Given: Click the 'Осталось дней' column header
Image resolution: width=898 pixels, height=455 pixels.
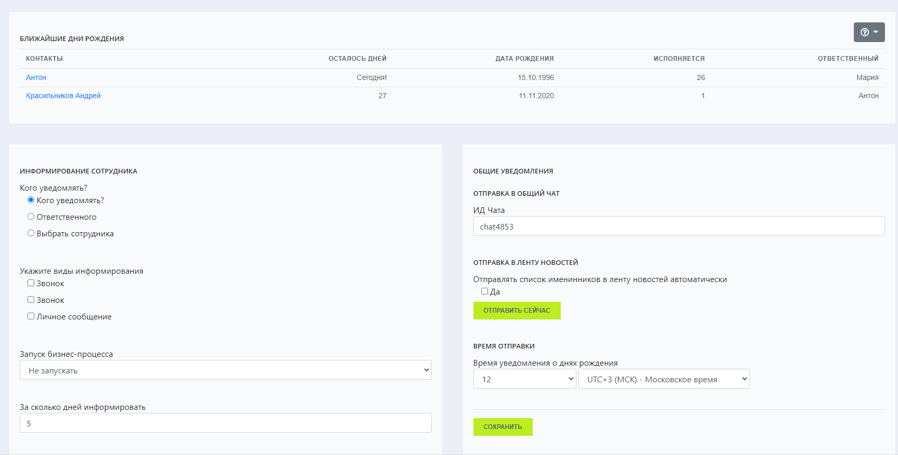Looking at the screenshot, I should pyautogui.click(x=357, y=59).
